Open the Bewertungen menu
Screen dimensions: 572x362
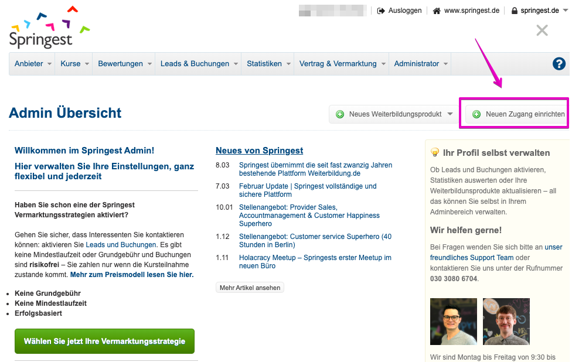[x=124, y=64]
